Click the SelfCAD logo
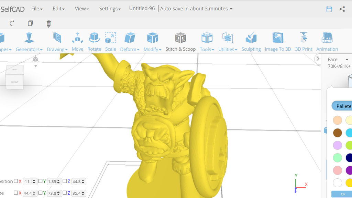 pos(12,9)
